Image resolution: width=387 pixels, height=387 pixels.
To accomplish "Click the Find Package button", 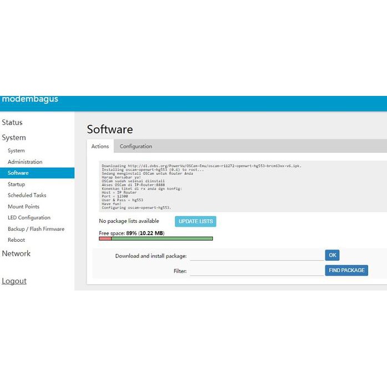I will click(x=346, y=271).
